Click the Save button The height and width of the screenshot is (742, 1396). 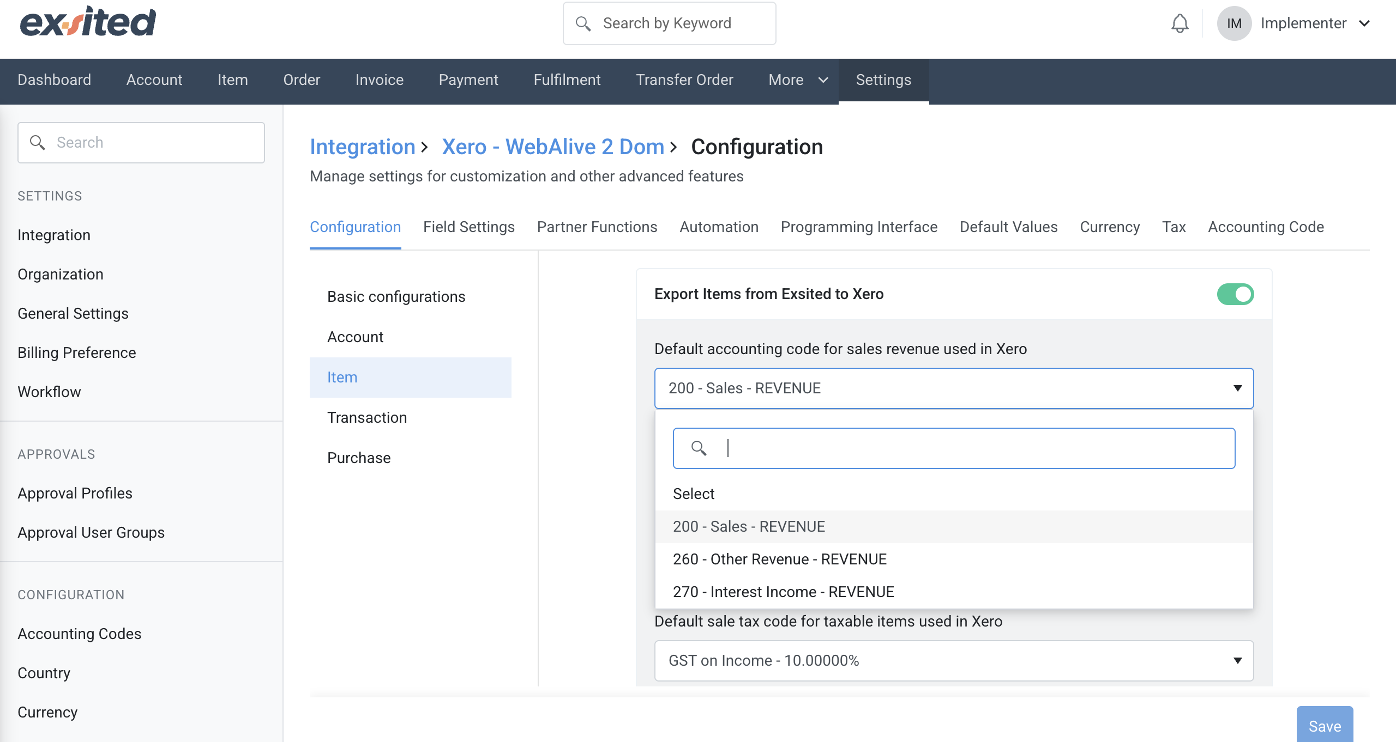[1325, 726]
